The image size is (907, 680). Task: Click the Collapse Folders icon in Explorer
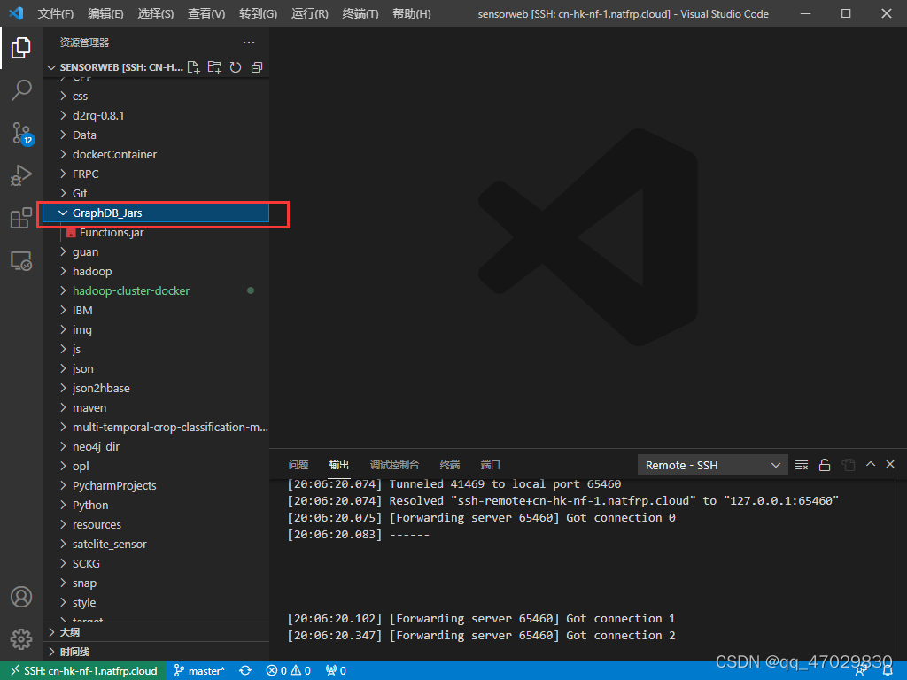click(x=257, y=66)
